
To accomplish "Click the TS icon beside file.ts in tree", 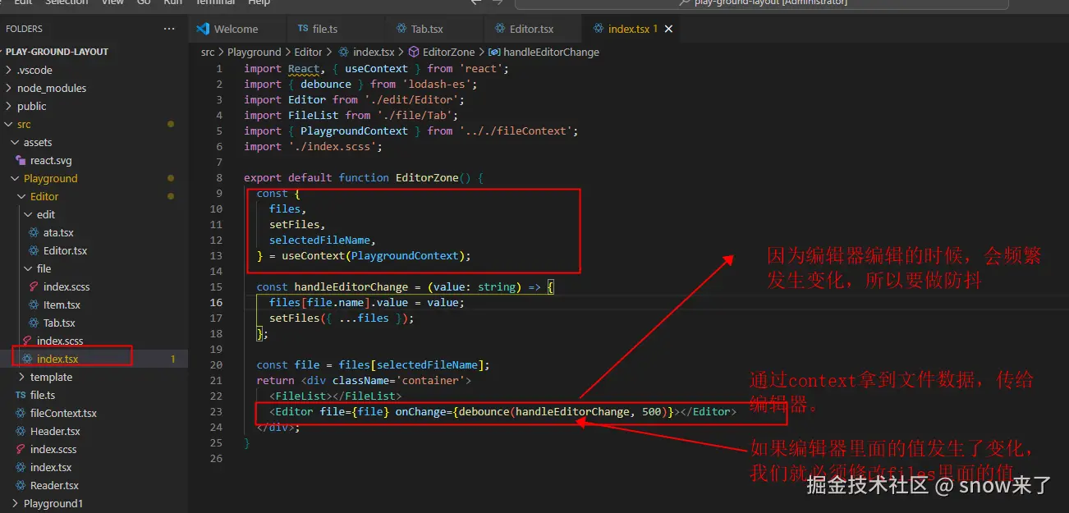I will click(21, 395).
